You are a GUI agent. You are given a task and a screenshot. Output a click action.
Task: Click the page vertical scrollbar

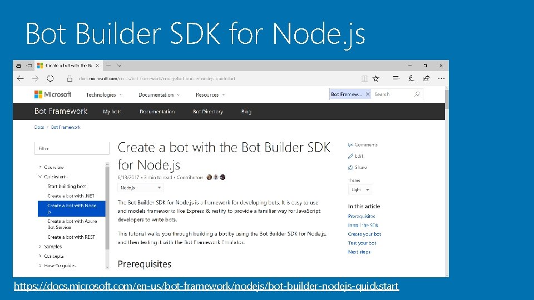[x=447, y=99]
